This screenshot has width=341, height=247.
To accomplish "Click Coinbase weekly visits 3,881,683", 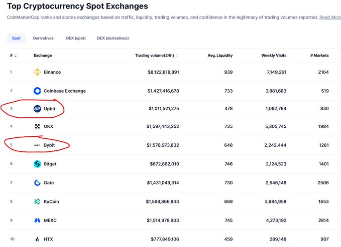I will (276, 91).
